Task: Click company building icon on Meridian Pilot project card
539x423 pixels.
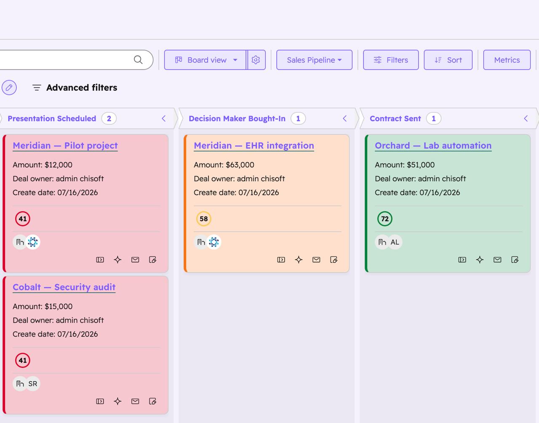Action: tap(20, 242)
